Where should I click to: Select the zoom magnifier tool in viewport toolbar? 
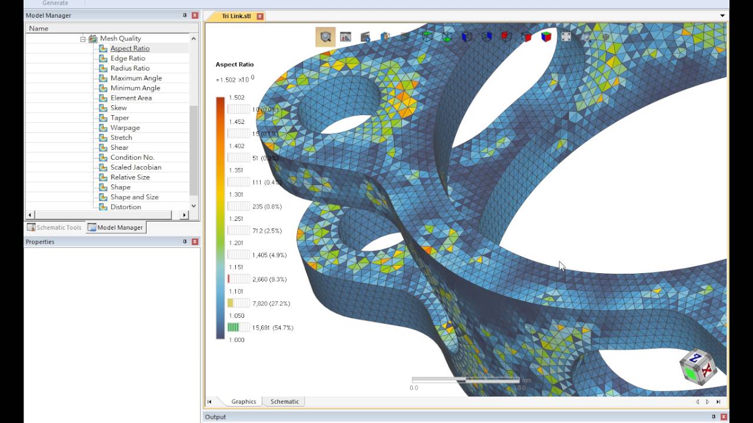tap(325, 37)
